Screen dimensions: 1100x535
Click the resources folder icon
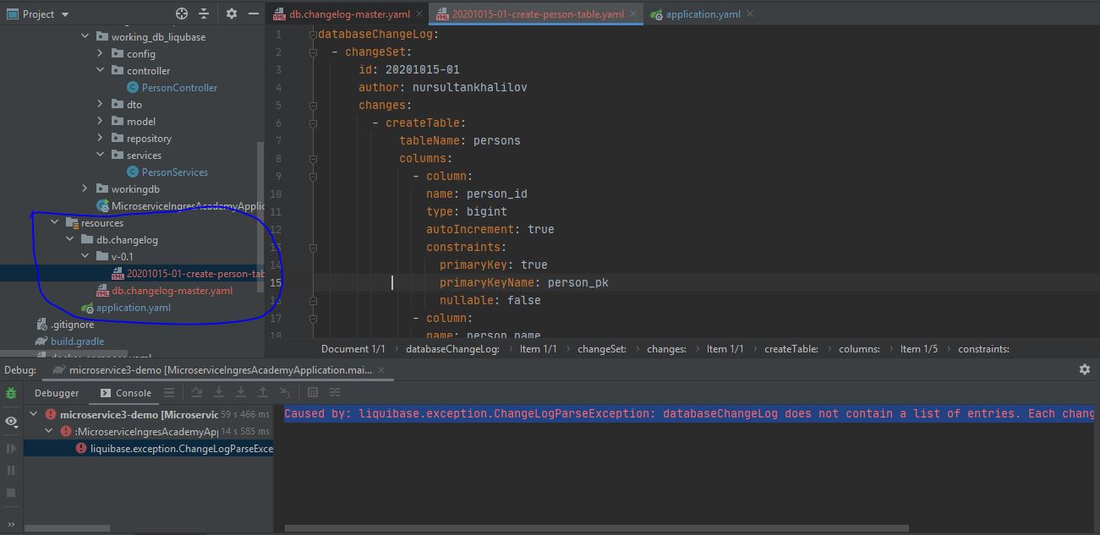(72, 223)
